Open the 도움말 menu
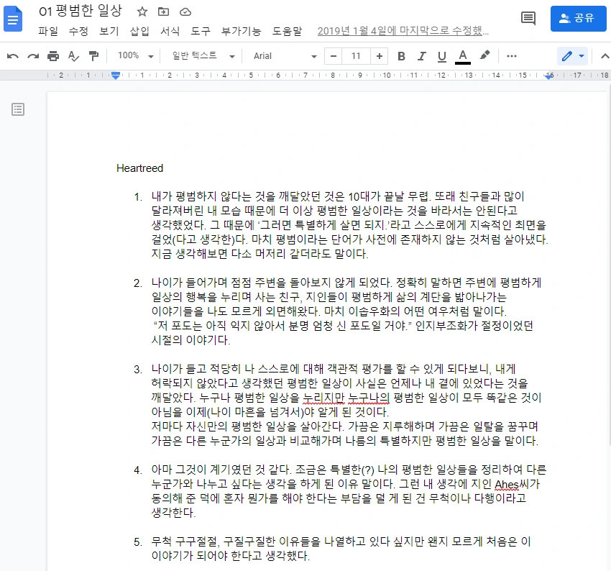Screen dimensions: 611x571 point(287,31)
